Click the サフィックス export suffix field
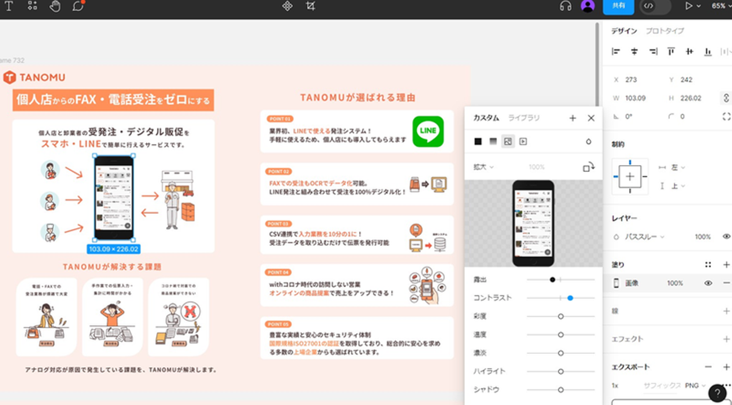 point(662,386)
